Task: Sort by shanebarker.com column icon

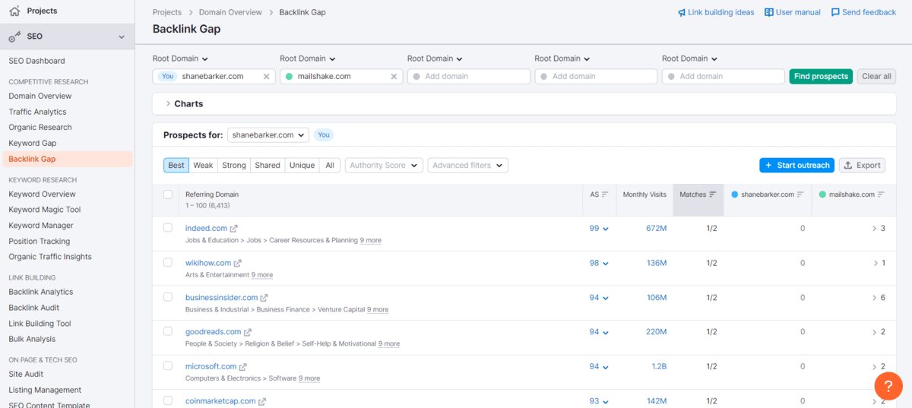Action: pos(800,195)
